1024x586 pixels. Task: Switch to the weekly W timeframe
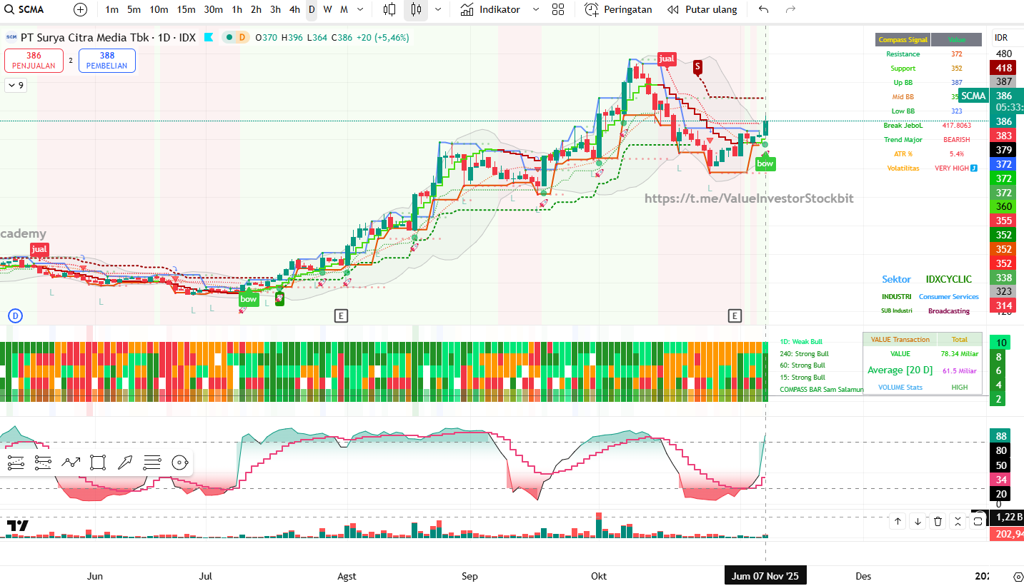click(x=327, y=9)
